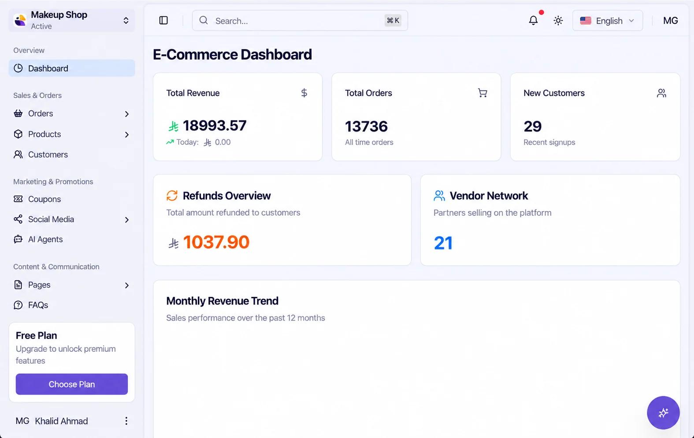Screen dimensions: 694x438
Task: Click the 18993.57 revenue value
Action: (215, 126)
